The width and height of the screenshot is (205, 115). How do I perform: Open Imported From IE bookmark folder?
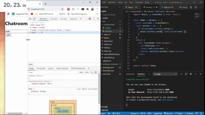click(45, 14)
